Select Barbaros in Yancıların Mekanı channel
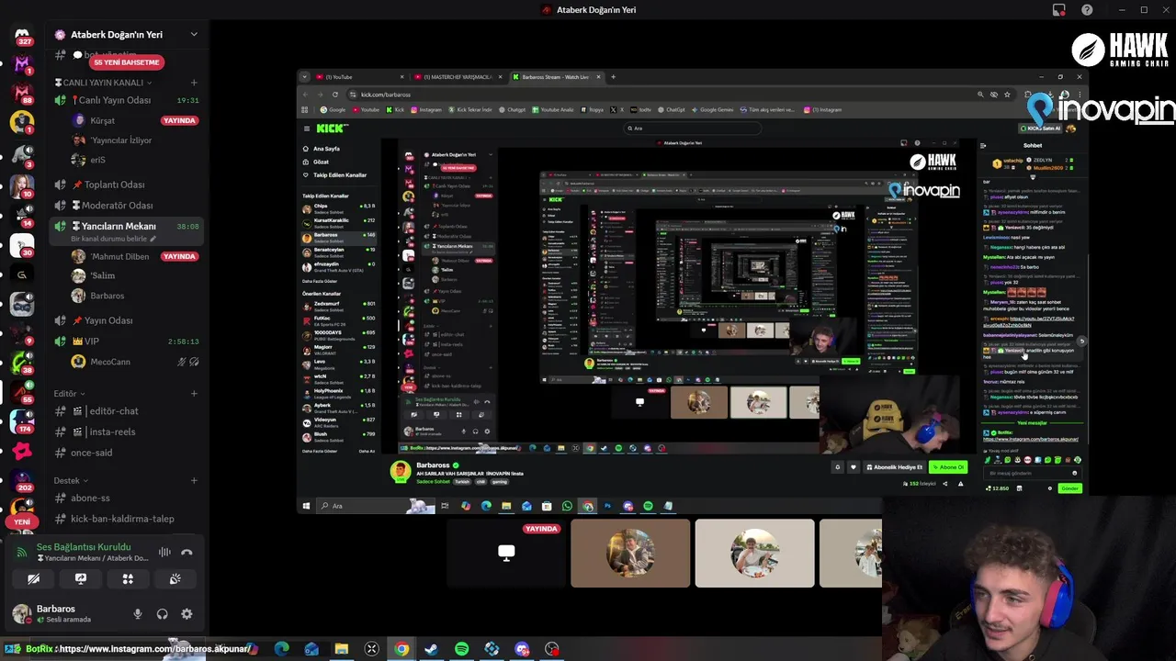The height and width of the screenshot is (661, 1176). (97, 296)
